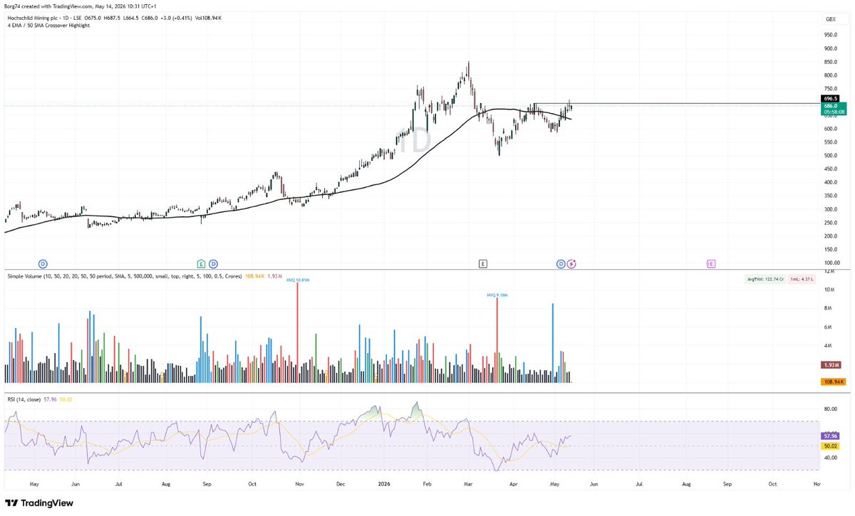Click the 500.0 price scale label
855x516 pixels.
pos(830,156)
